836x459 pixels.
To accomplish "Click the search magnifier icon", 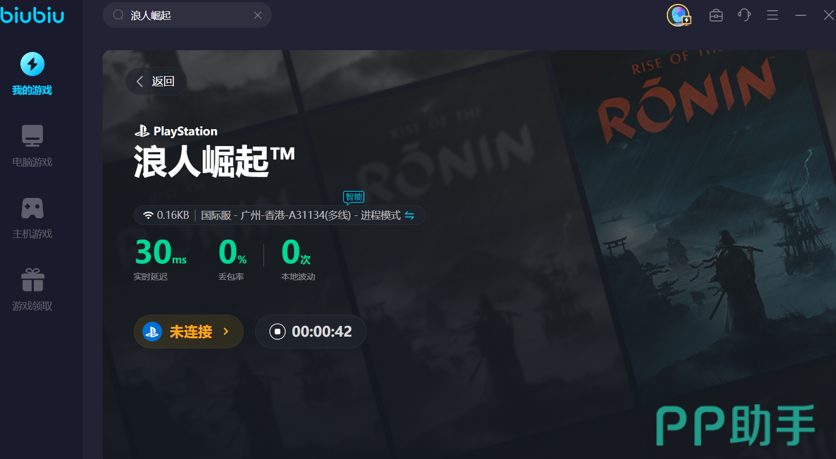I will click(118, 15).
